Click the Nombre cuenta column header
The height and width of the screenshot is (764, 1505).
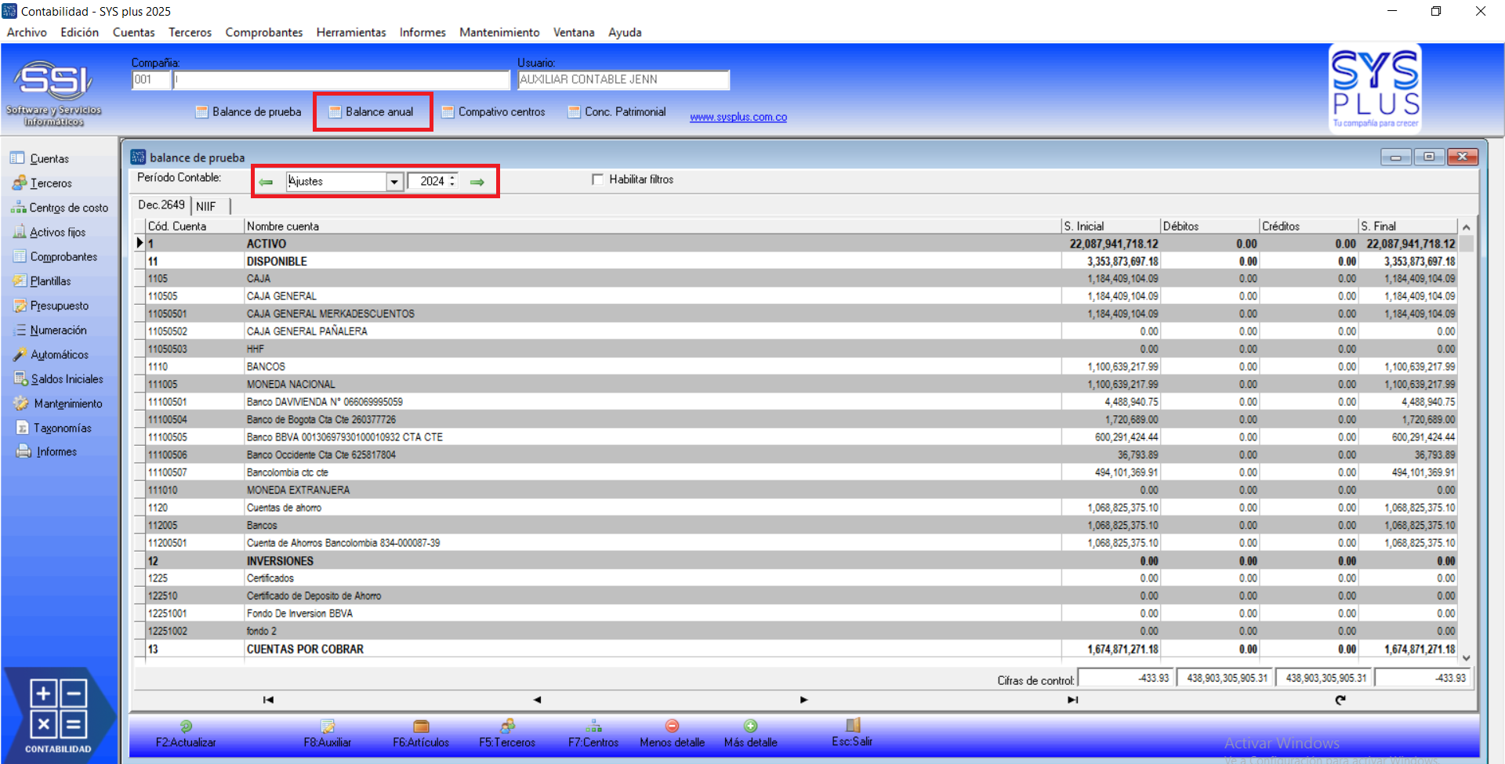coord(653,226)
